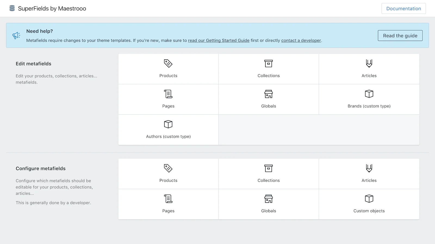
Task: Open Globals store icon under Edit metafields
Action: click(x=269, y=94)
